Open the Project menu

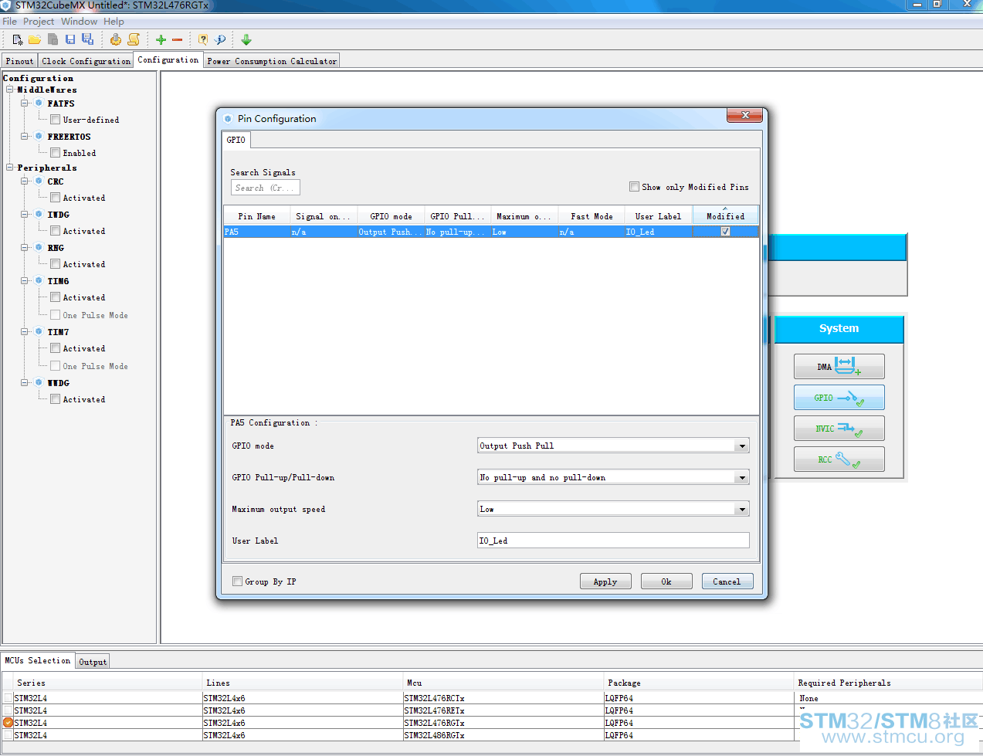(x=39, y=22)
